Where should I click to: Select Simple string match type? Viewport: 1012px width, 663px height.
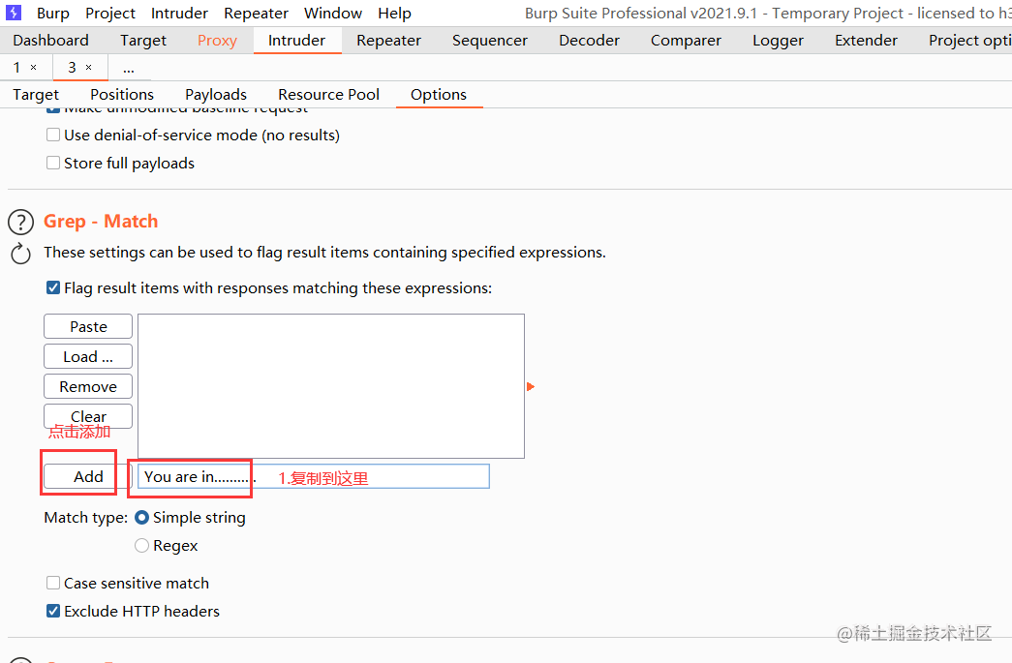pos(142,517)
